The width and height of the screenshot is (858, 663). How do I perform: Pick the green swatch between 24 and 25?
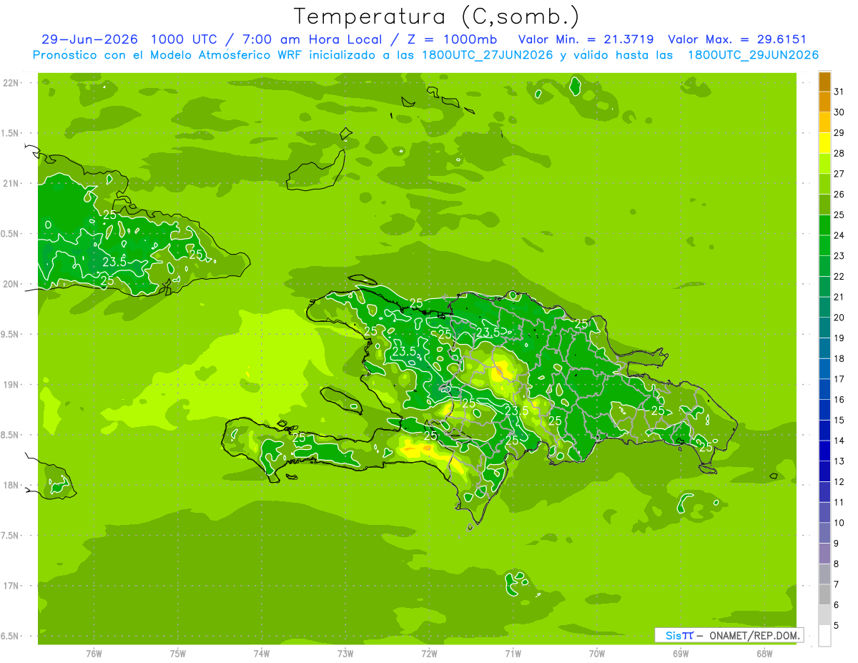[824, 225]
